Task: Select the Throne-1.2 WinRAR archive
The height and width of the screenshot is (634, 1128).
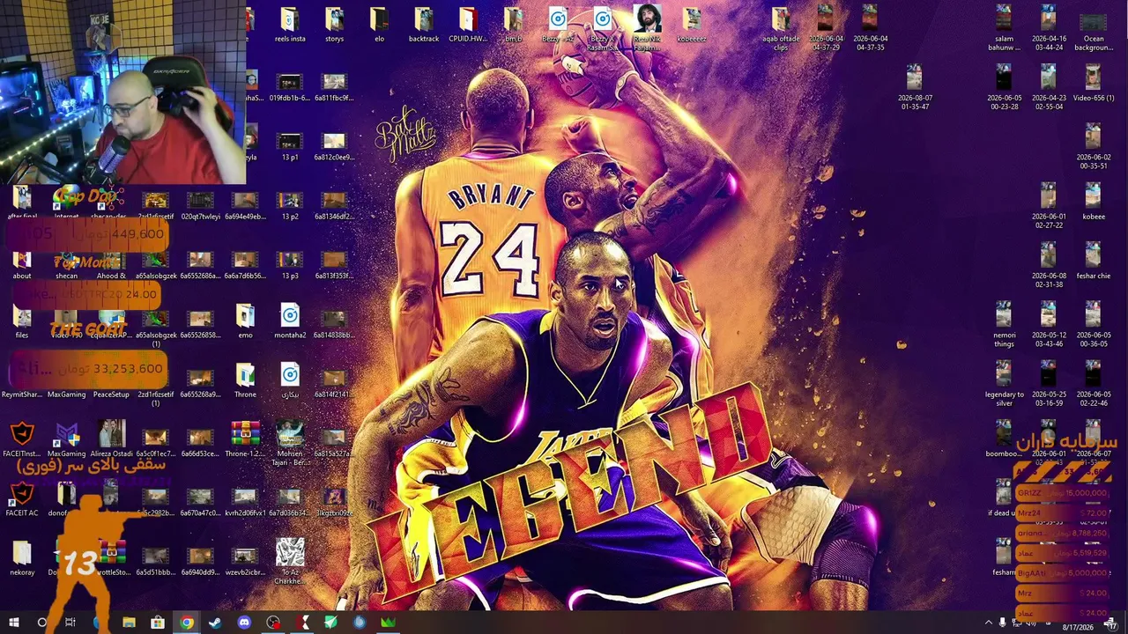Action: click(245, 439)
